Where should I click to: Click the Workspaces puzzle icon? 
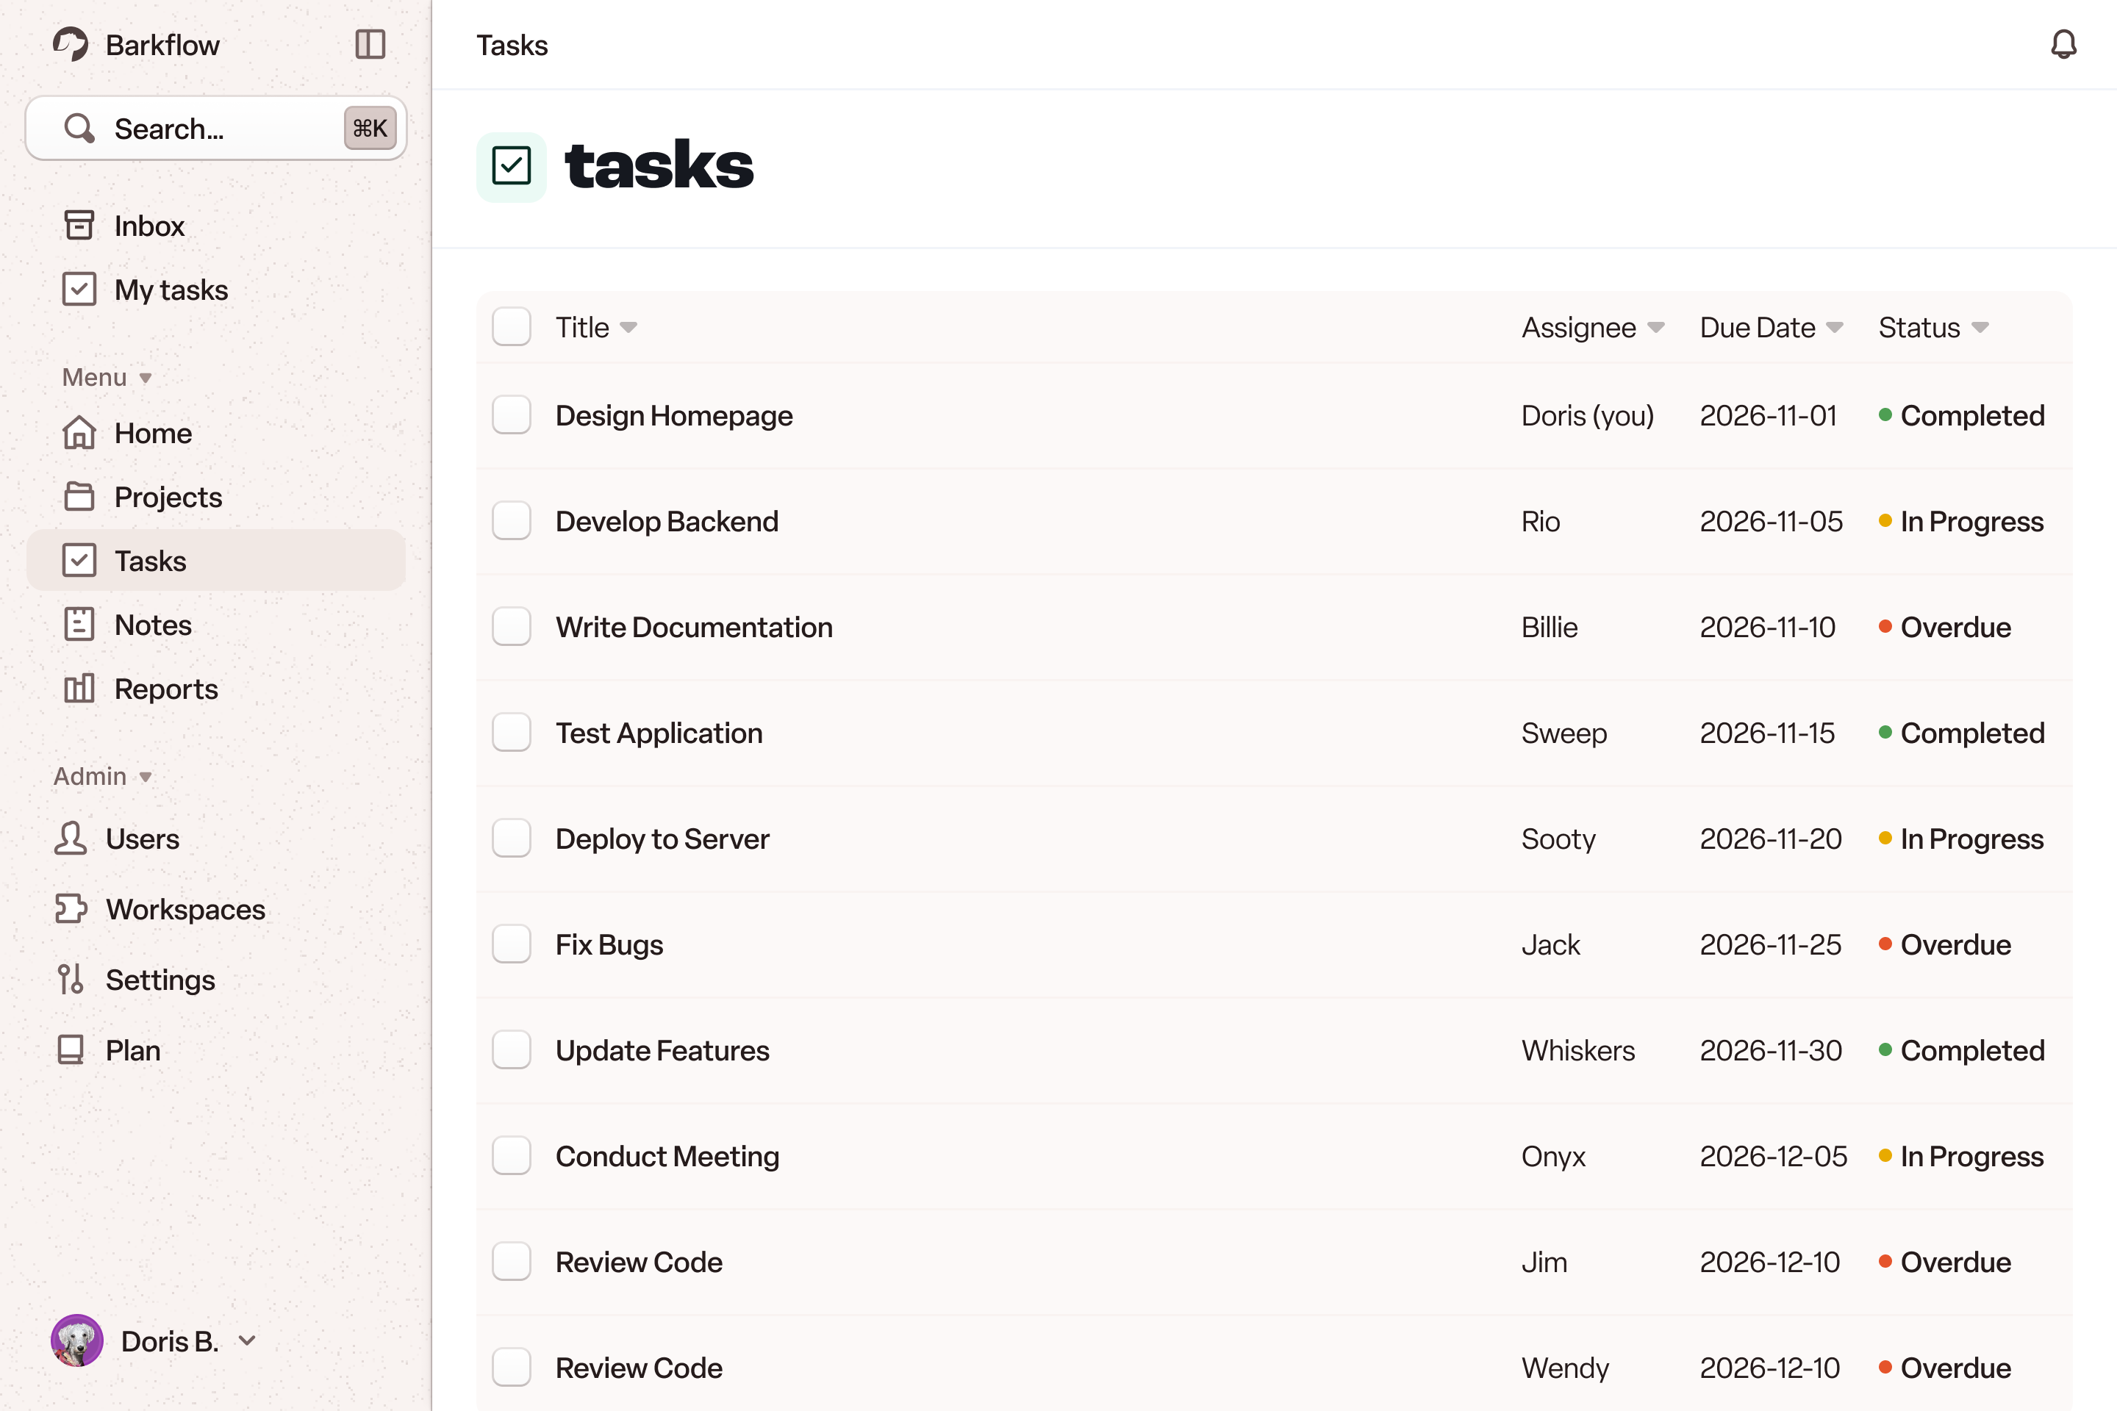71,909
